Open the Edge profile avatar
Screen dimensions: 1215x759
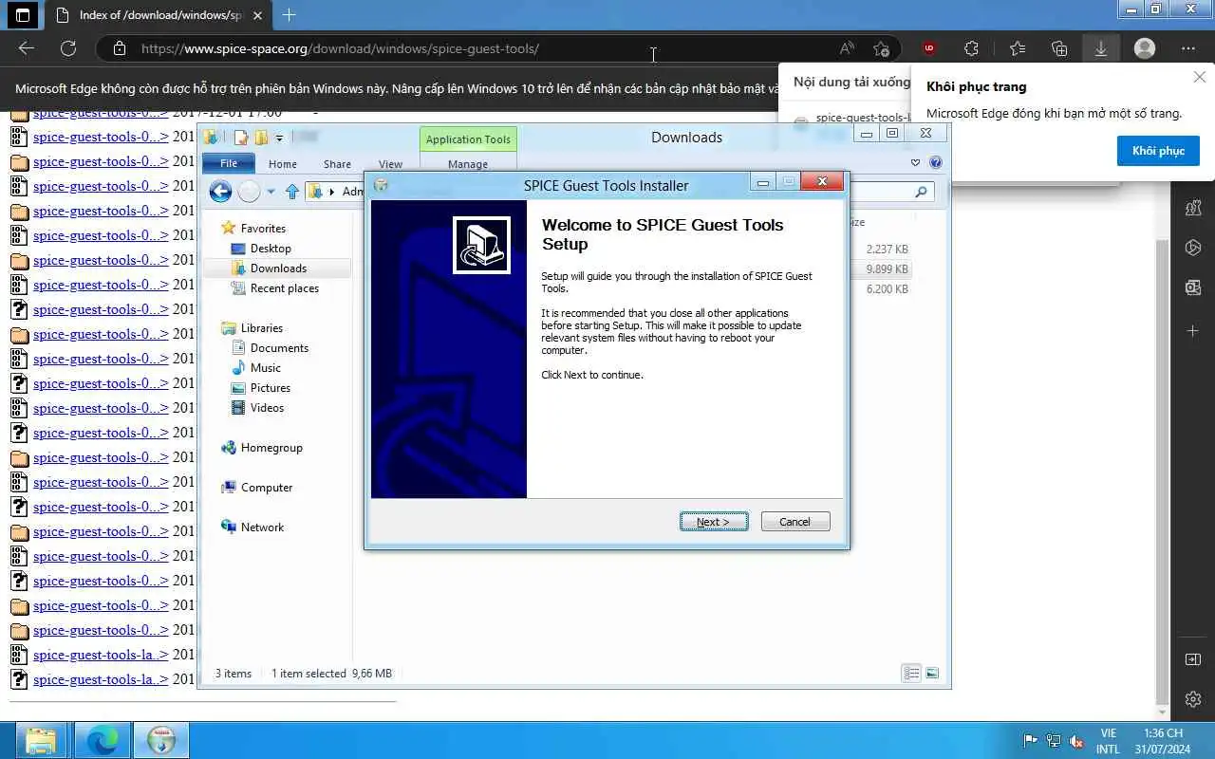click(1145, 48)
